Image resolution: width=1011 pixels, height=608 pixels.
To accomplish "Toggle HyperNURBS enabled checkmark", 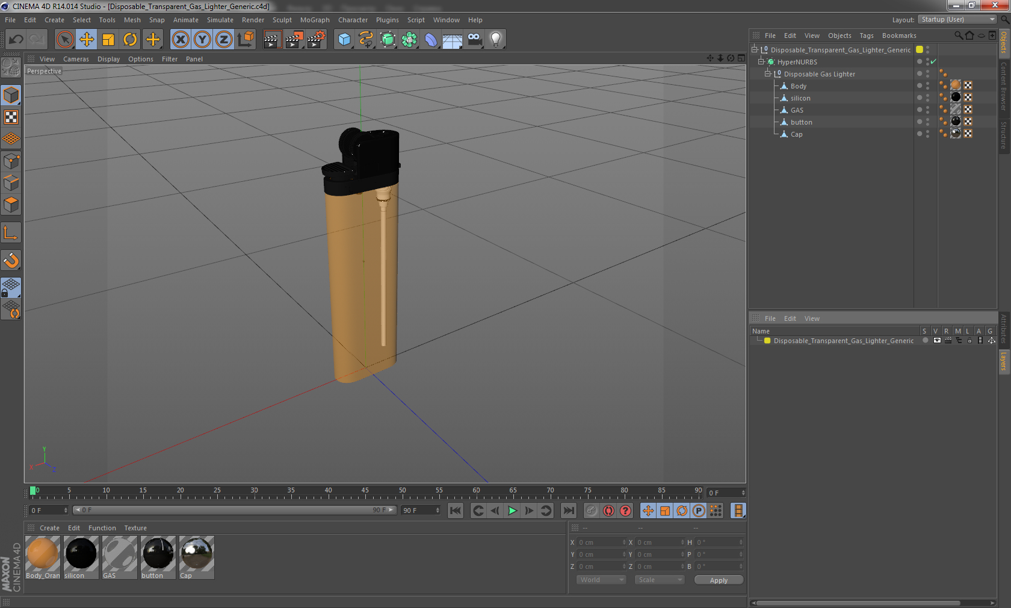I will tap(933, 62).
